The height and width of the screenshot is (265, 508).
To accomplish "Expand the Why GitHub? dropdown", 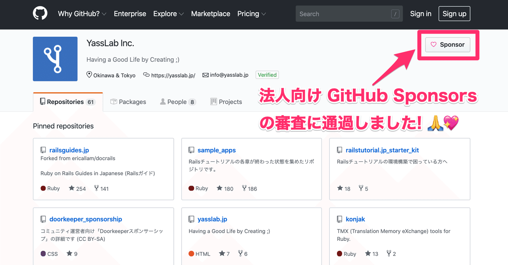I will tap(82, 13).
